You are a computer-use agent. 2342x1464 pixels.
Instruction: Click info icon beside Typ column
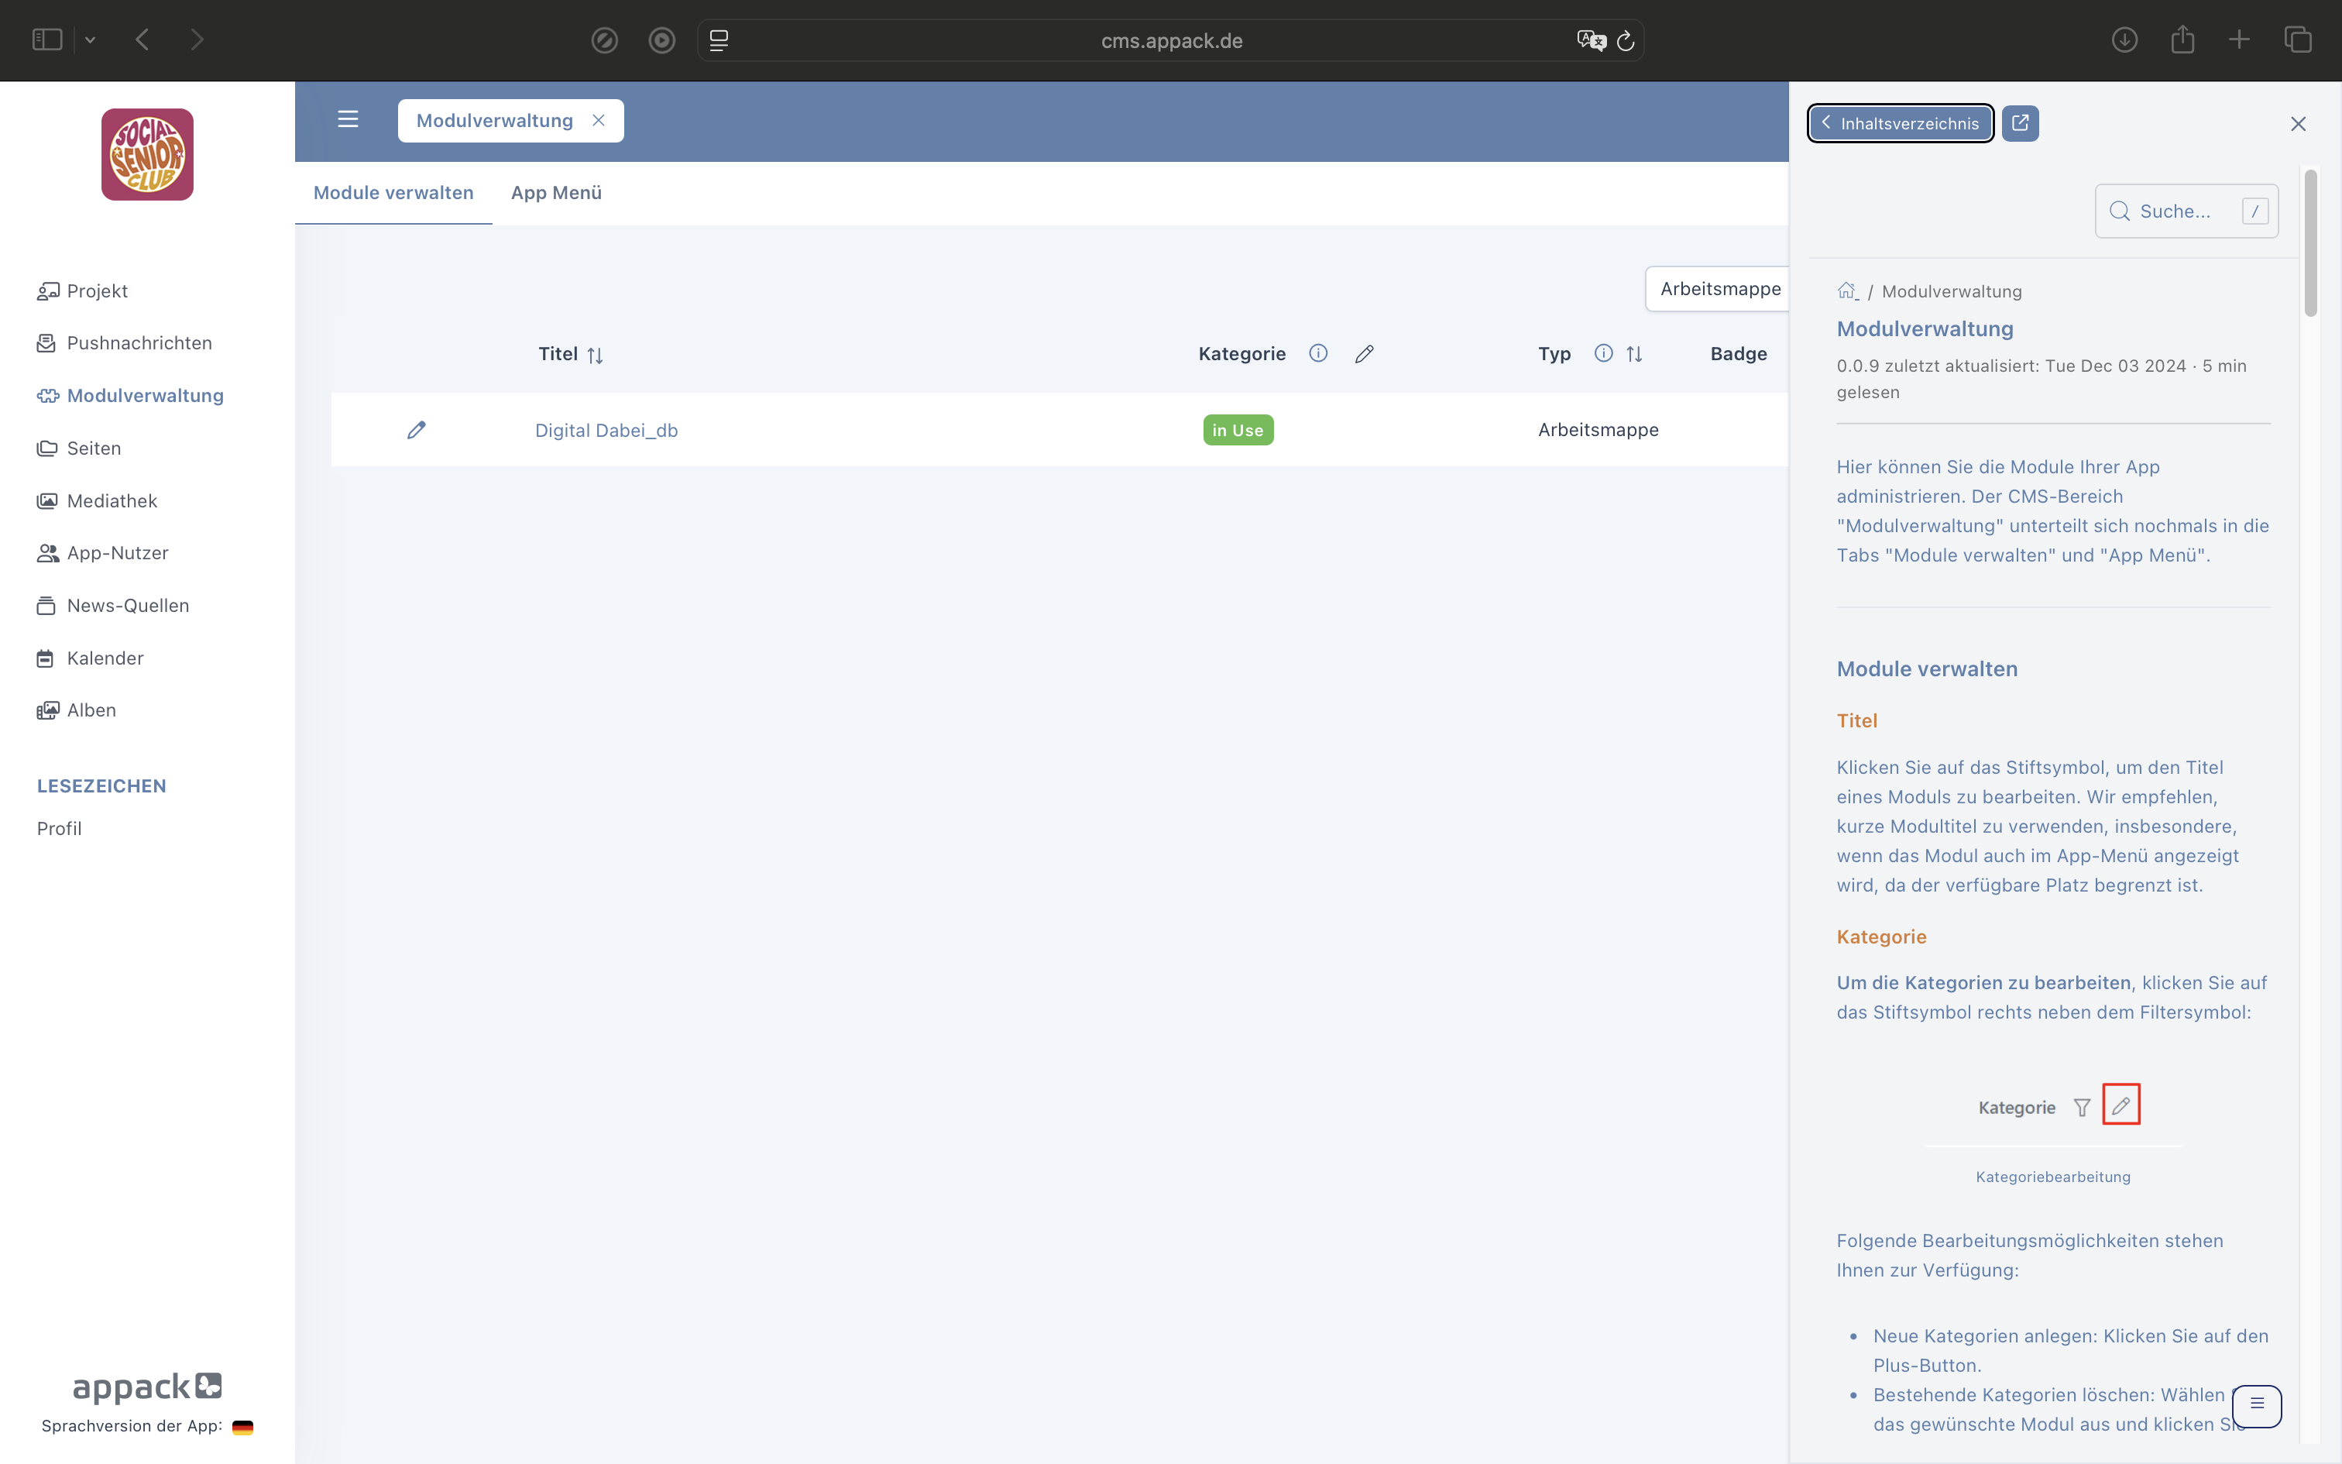click(x=1604, y=353)
